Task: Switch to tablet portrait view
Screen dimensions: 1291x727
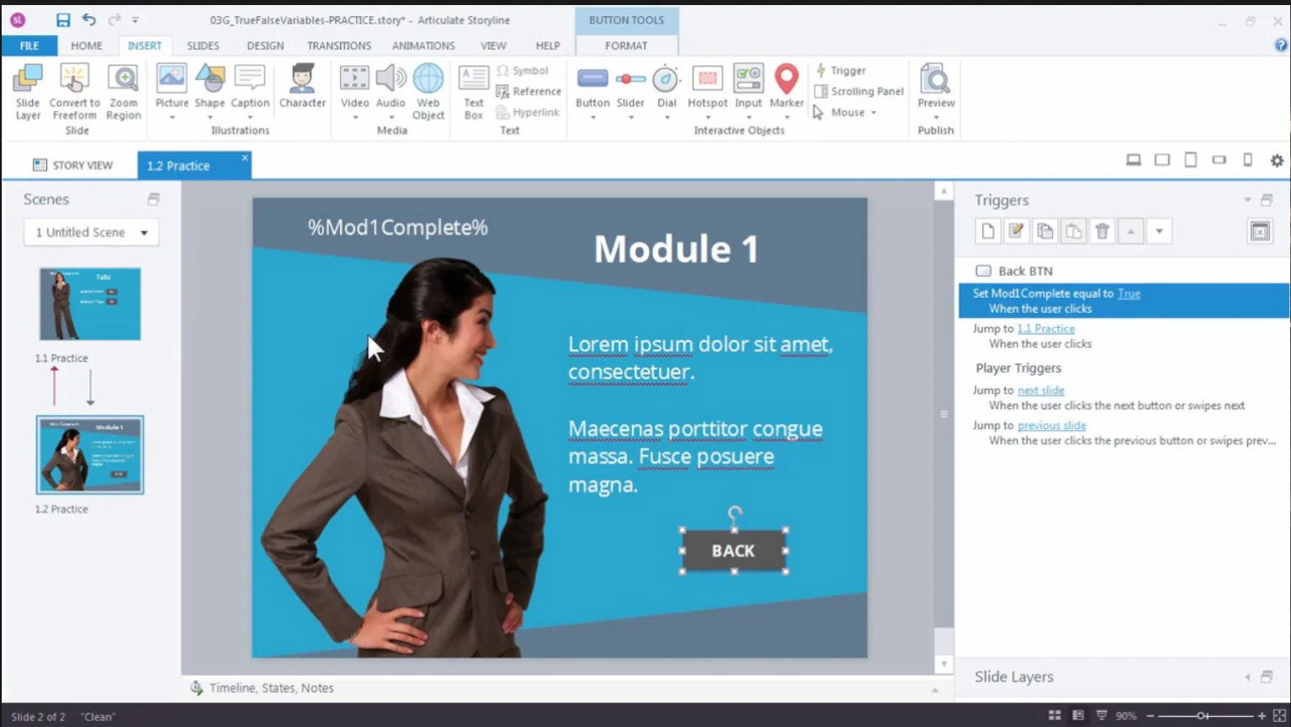Action: pos(1191,160)
